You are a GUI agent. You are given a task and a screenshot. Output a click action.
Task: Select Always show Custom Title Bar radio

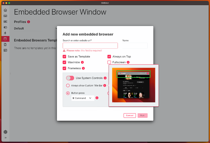(68, 86)
